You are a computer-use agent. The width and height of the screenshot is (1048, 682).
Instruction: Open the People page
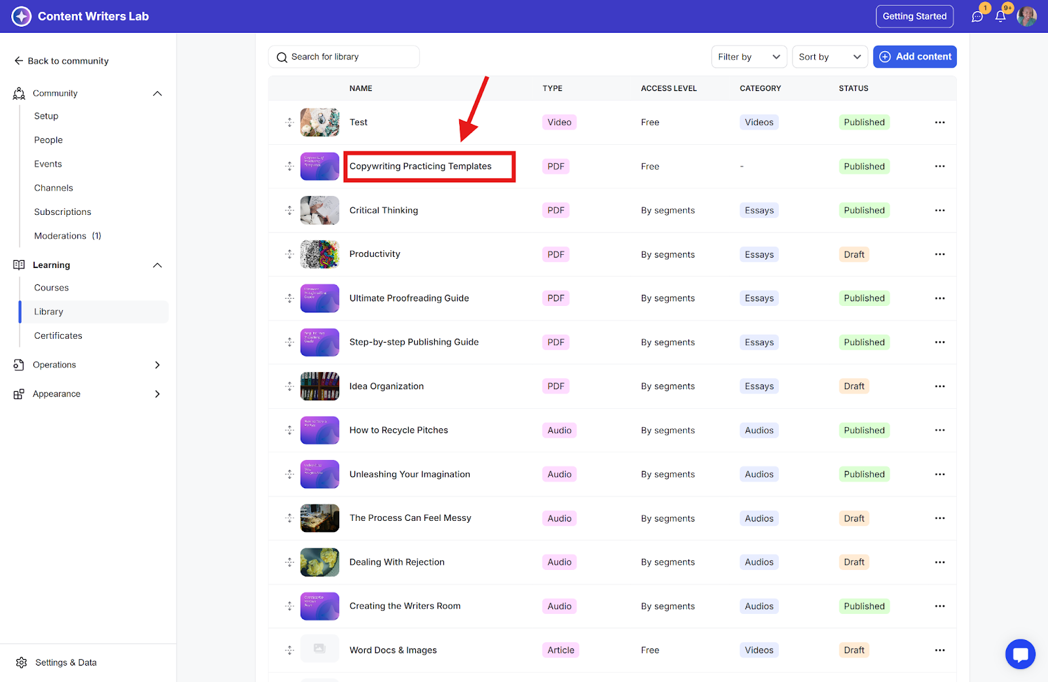coord(48,140)
